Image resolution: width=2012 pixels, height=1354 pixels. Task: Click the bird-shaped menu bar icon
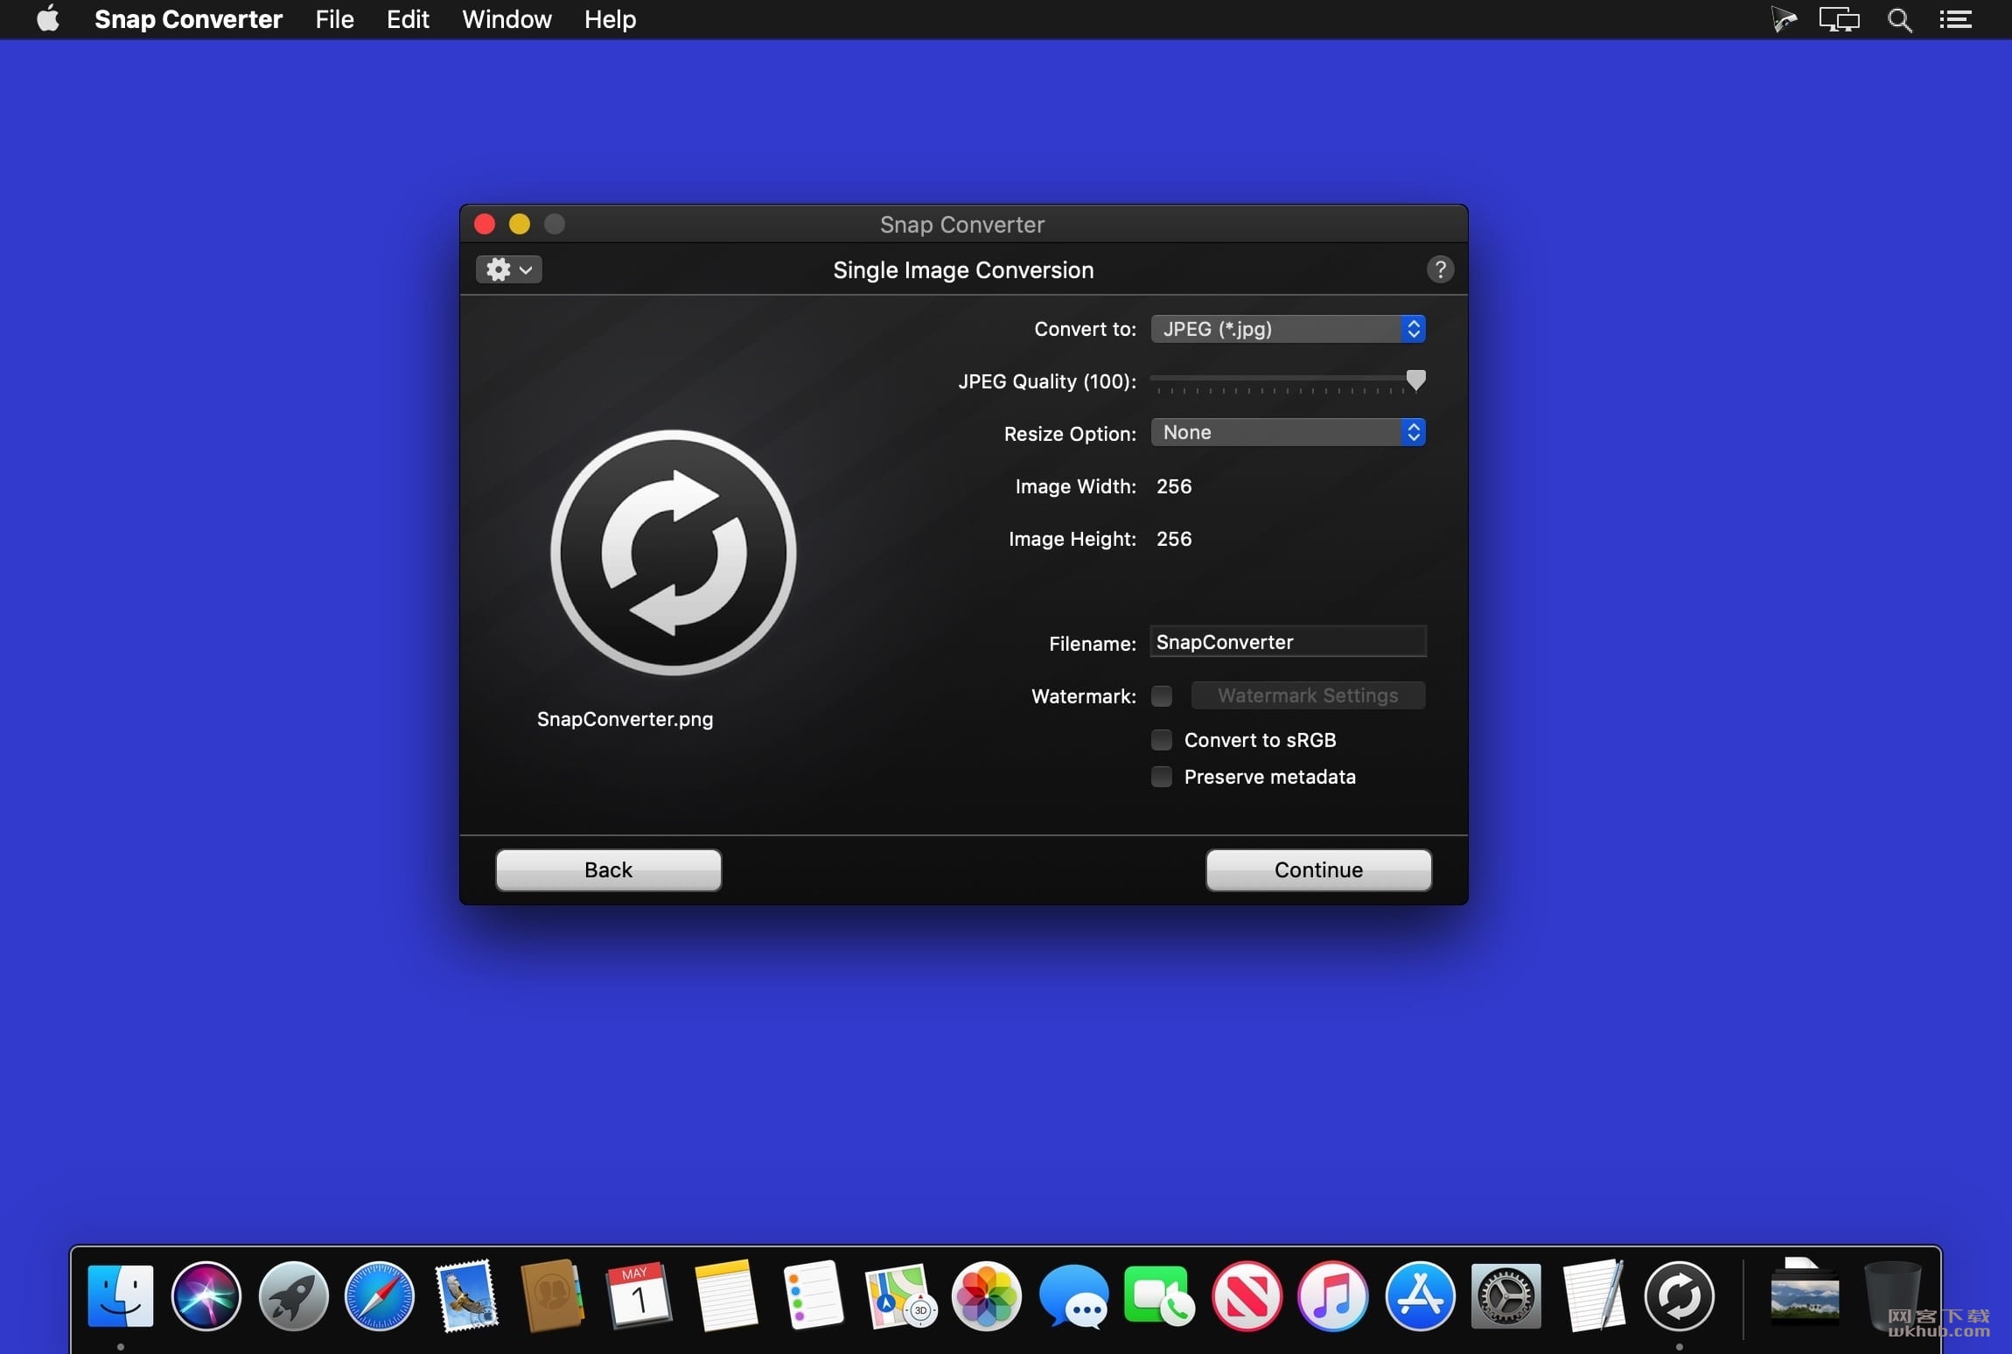[1783, 19]
